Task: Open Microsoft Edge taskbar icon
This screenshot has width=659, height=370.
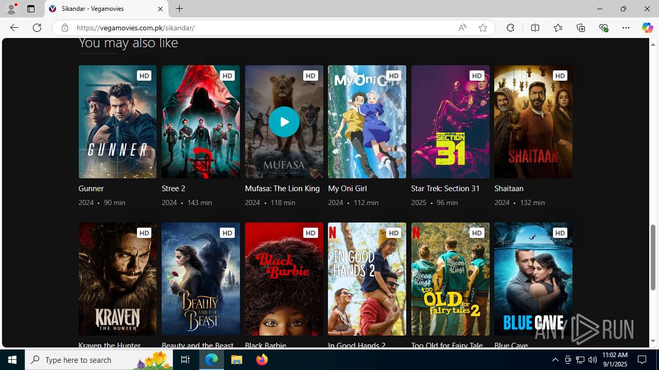Action: pyautogui.click(x=212, y=360)
